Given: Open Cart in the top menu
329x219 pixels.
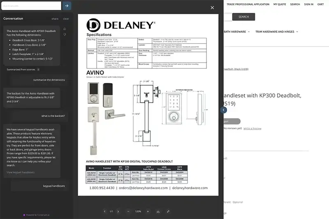Looking at the screenshot, I should click(x=320, y=4).
